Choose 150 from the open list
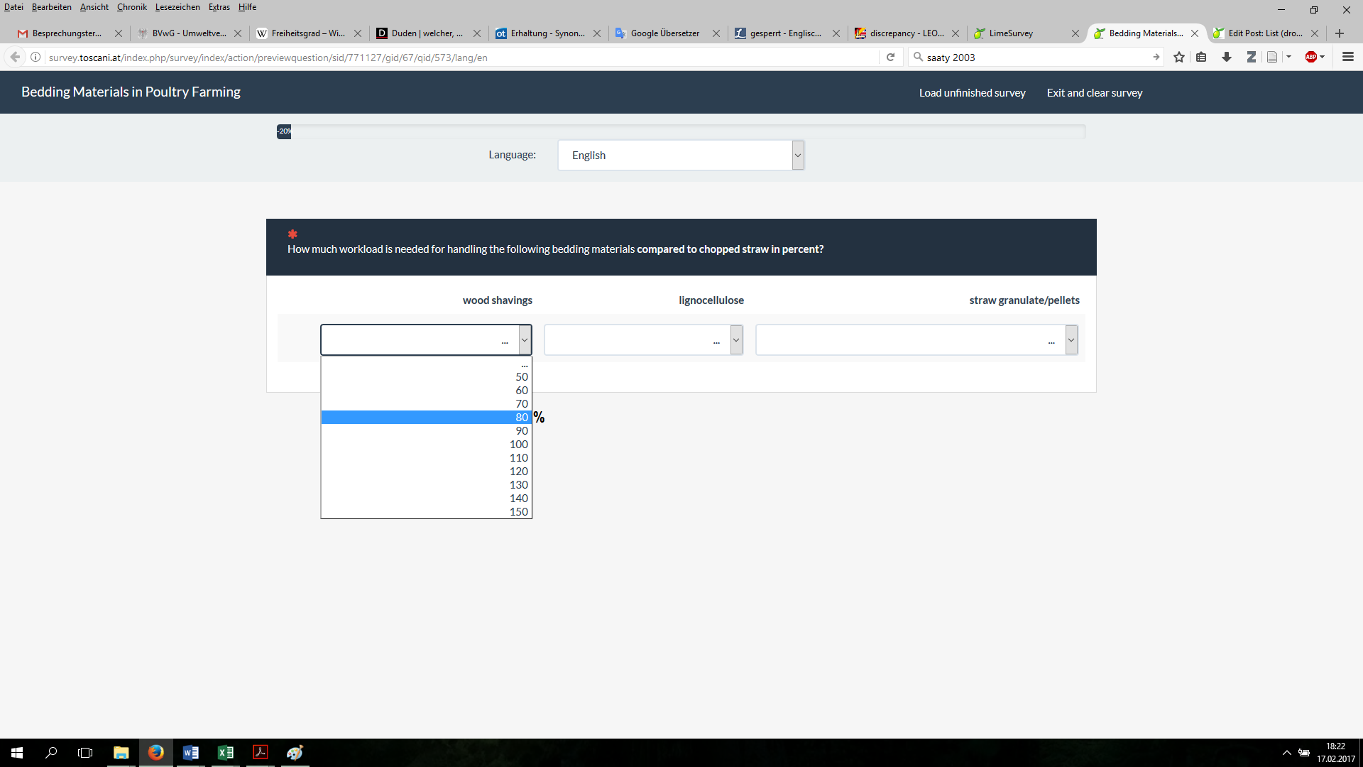 (x=426, y=512)
